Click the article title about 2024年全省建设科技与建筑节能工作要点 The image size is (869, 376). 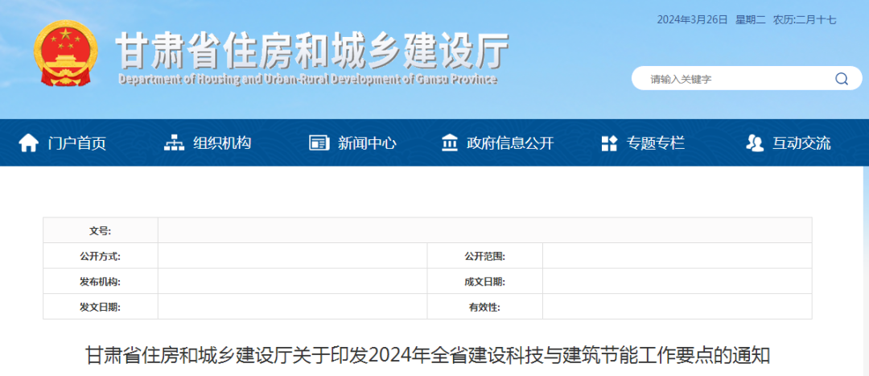(x=428, y=355)
